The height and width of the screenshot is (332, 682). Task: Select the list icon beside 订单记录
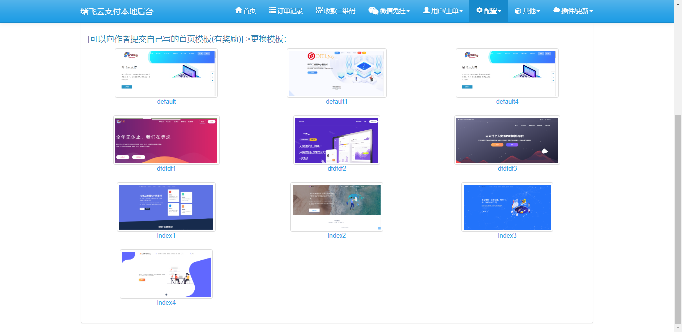[272, 11]
